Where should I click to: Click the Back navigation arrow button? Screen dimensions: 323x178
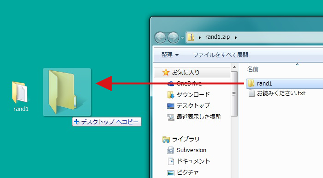(x=160, y=37)
